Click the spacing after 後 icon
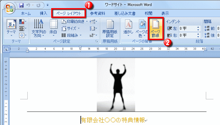This screenshot has width=220, height=125. click(207, 35)
